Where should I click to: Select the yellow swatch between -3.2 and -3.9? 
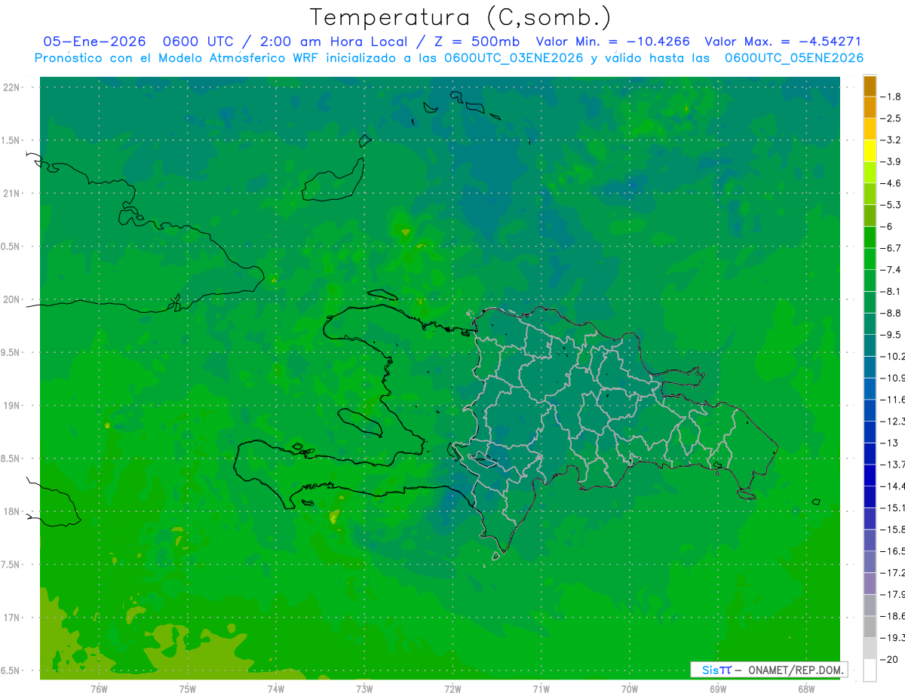(870, 151)
